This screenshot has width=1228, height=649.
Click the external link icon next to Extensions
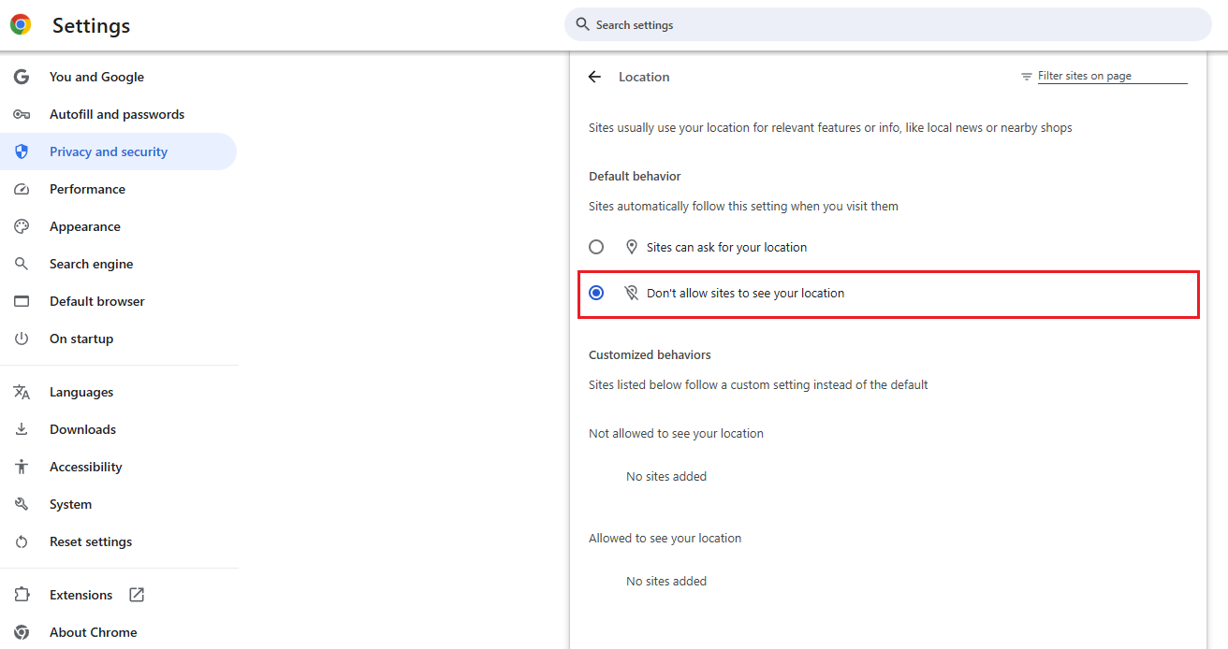[x=137, y=595]
